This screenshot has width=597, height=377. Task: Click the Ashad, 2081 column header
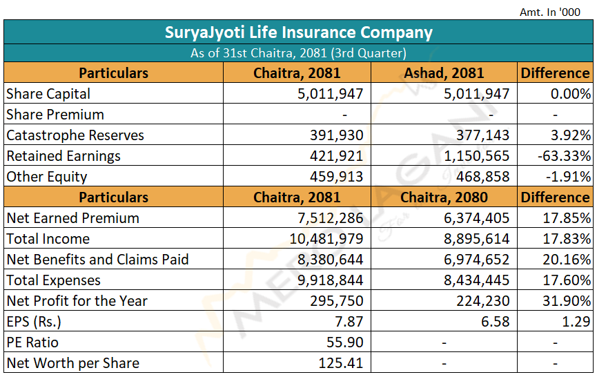coord(444,73)
